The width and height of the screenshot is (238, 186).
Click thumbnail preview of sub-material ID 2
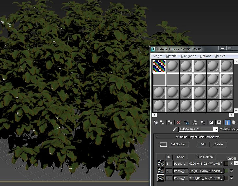coord(161,171)
